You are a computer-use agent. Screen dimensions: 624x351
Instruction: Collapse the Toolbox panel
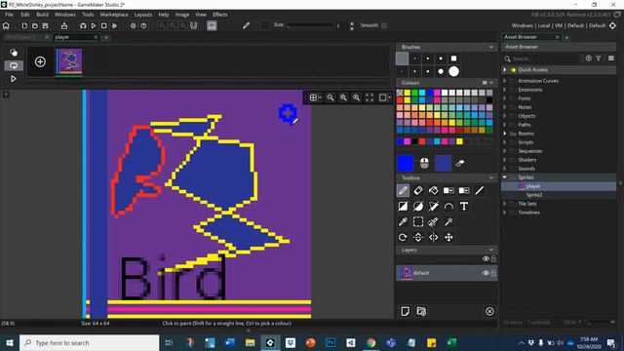491,177
